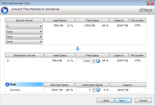
Task: Click the Destination Volume column header
Action: click(24, 55)
